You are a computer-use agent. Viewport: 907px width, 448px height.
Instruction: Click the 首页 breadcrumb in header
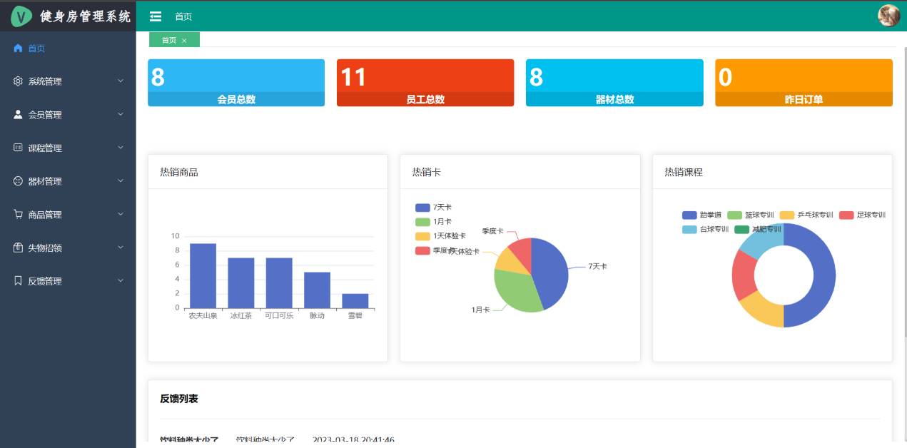tap(183, 16)
